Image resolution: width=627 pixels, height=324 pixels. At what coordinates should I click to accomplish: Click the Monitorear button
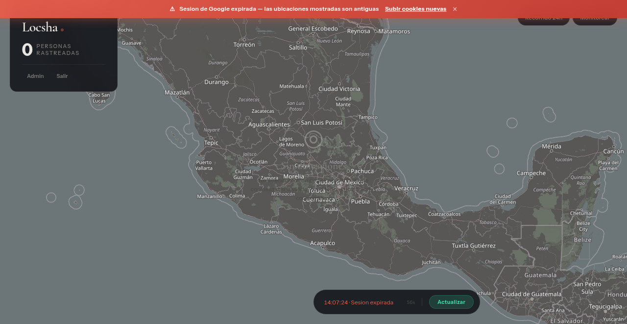(594, 18)
